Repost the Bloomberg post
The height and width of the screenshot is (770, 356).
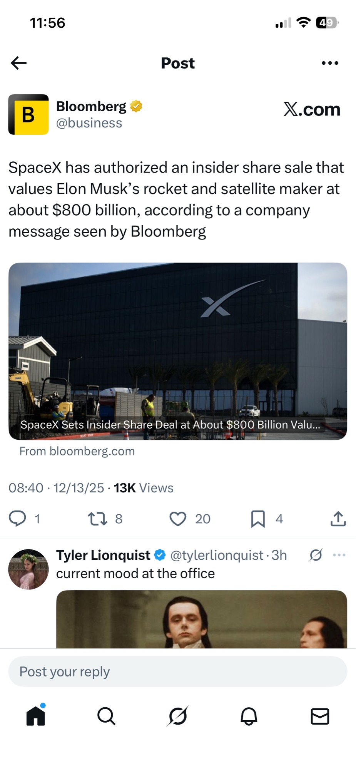pyautogui.click(x=98, y=519)
